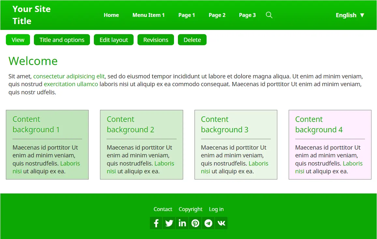Viewport: 377px width, 239px height.
Task: Click the search magnifier icon in header
Action: 269,15
